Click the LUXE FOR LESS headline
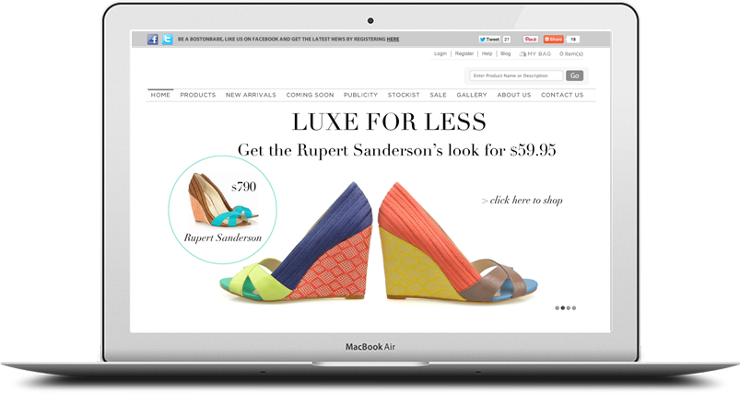 (389, 122)
